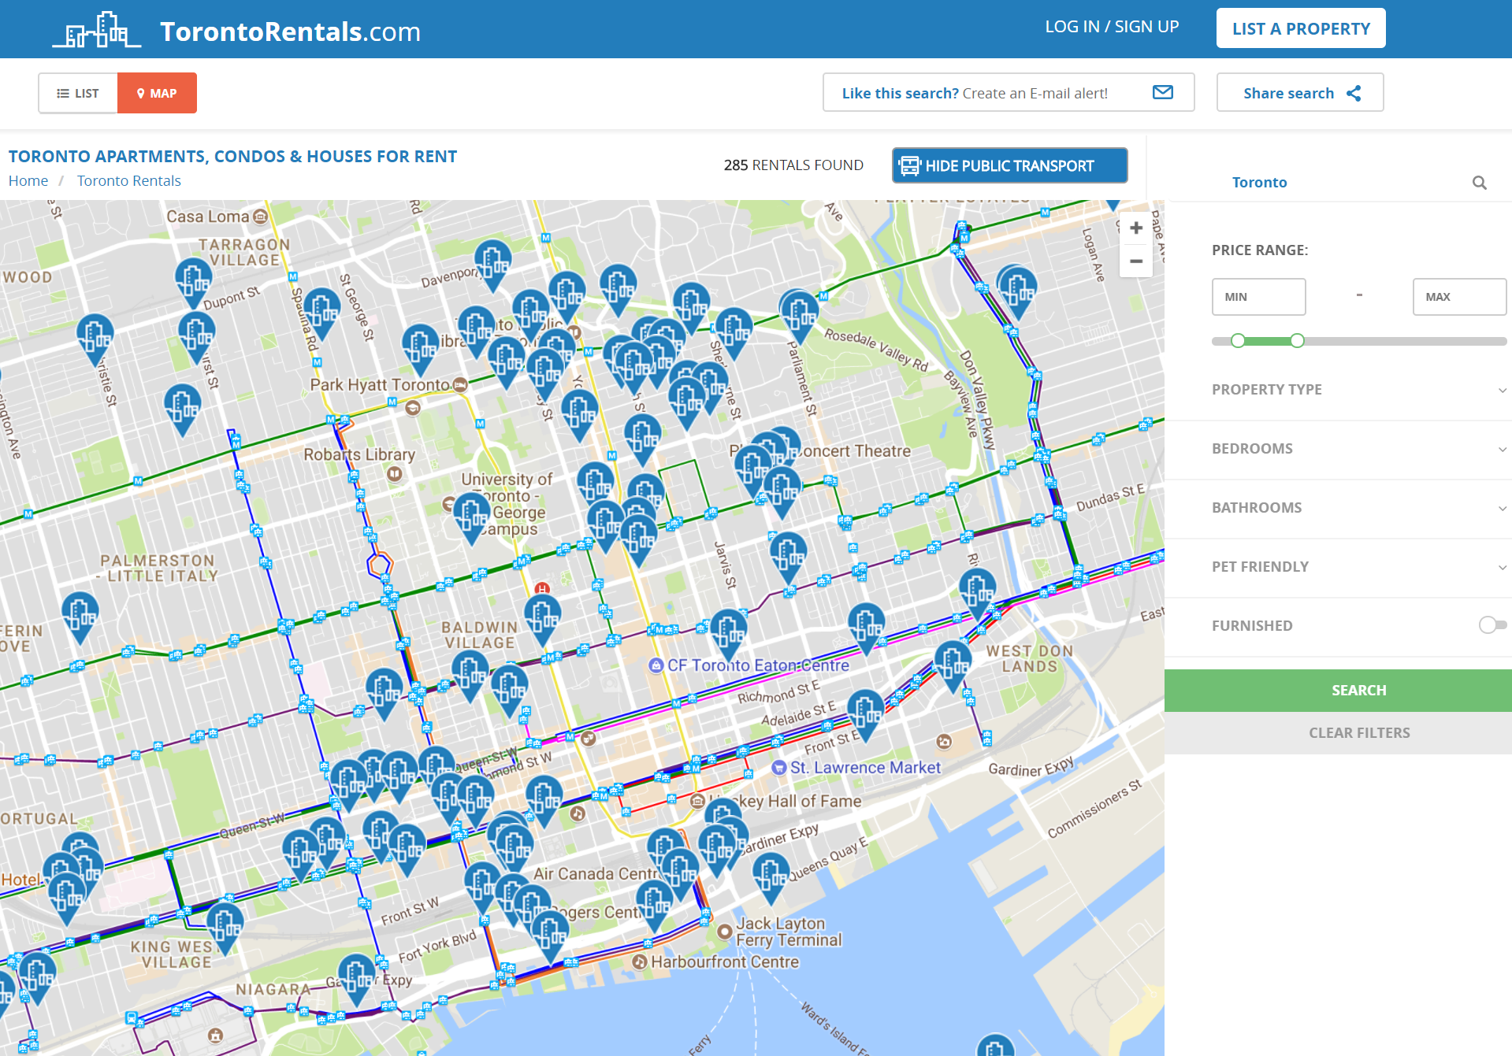This screenshot has height=1056, width=1512.
Task: Click the bus icon on transport button
Action: (910, 165)
